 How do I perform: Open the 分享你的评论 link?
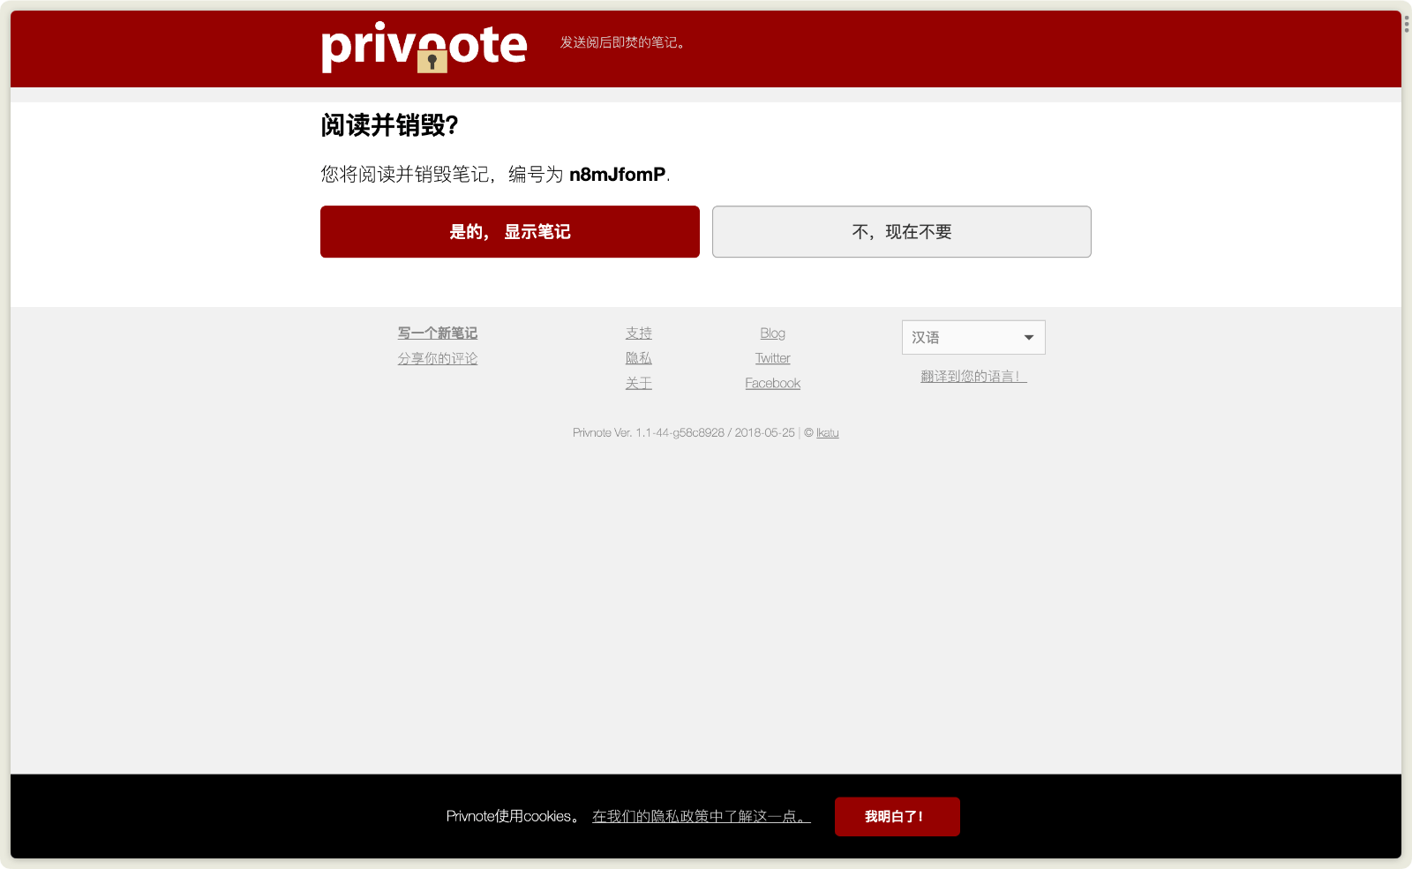[x=437, y=359]
